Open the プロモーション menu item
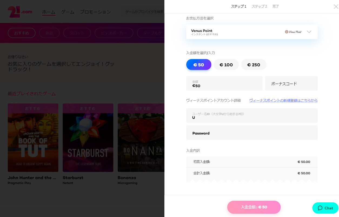339x217 pixels. 95,12
